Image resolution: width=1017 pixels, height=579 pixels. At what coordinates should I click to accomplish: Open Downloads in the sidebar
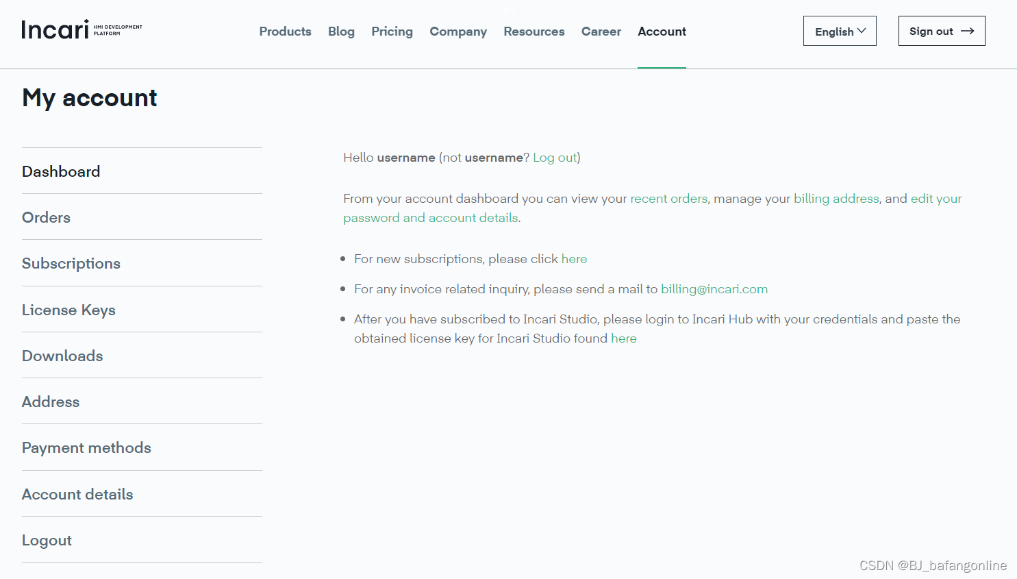tap(142, 356)
